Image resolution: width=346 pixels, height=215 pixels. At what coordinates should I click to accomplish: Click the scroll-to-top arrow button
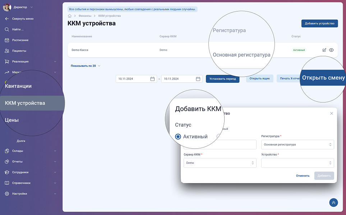click(x=333, y=202)
